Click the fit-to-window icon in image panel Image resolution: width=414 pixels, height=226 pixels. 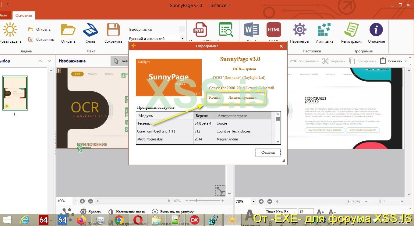tap(220, 191)
